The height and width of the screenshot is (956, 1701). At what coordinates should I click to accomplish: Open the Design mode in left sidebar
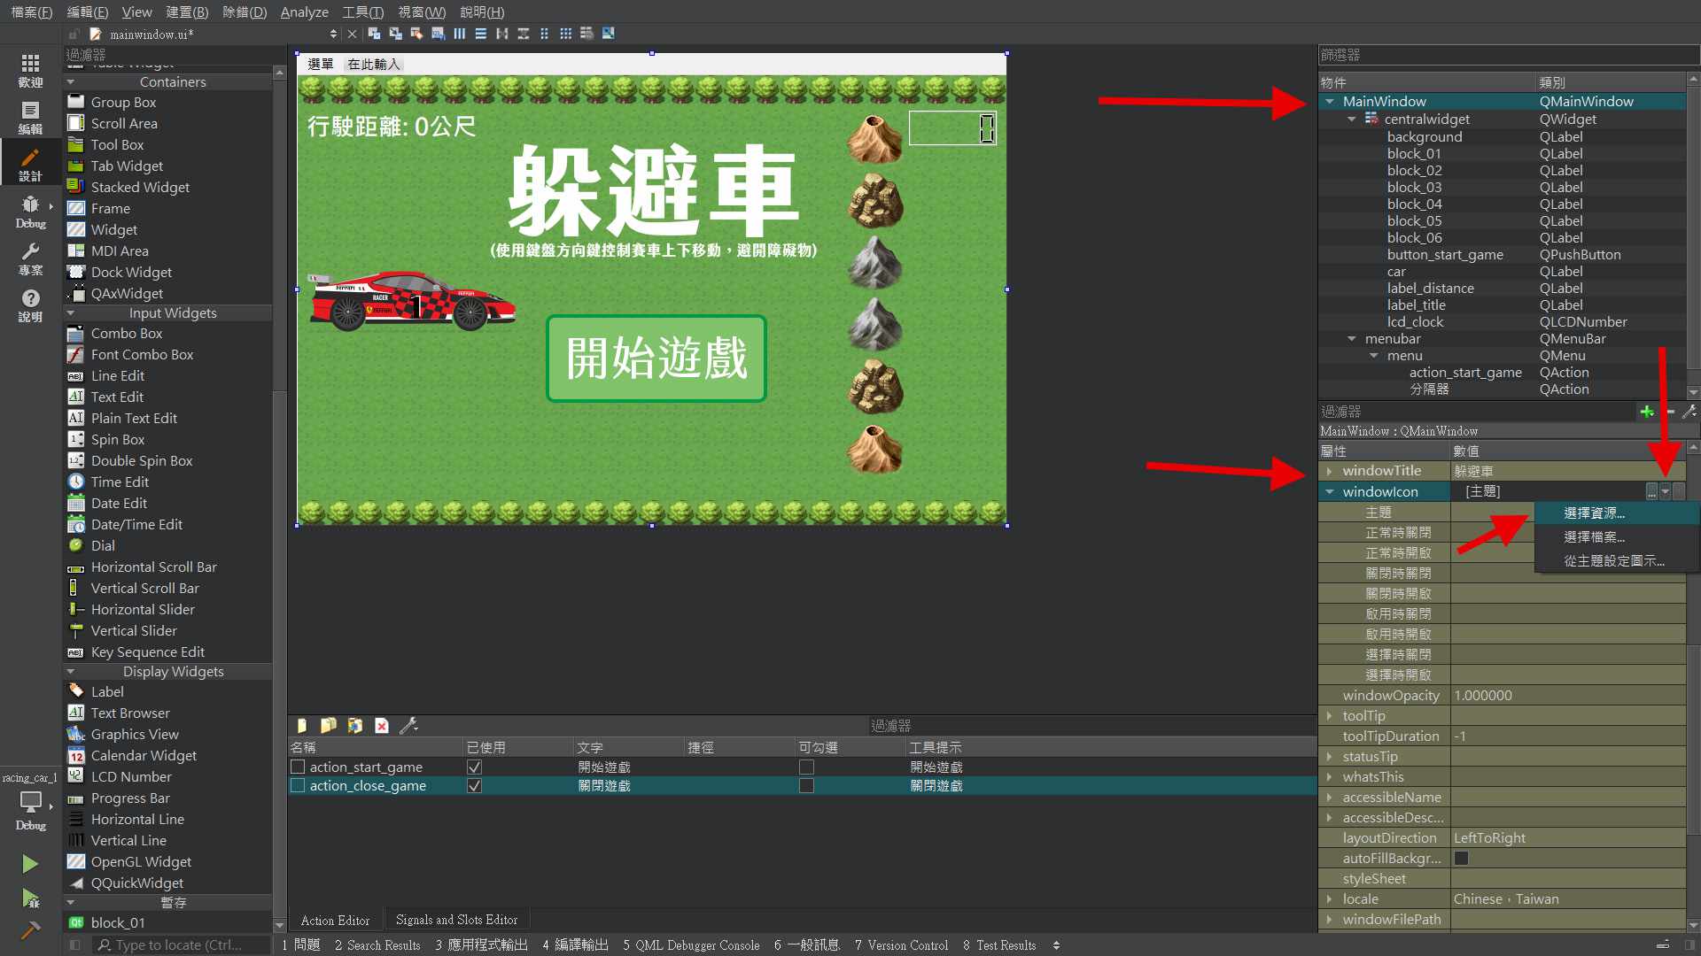click(30, 165)
